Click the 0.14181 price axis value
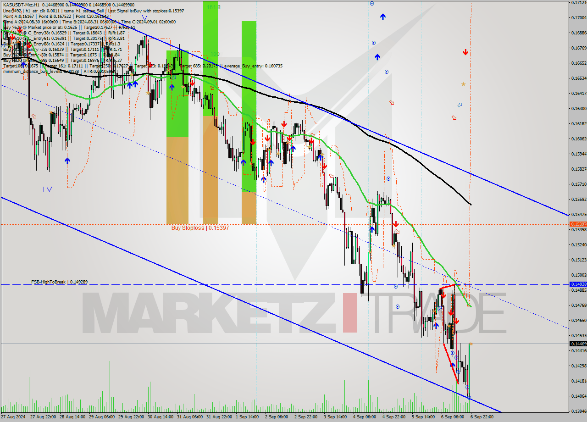587x422 pixels. coord(579,381)
